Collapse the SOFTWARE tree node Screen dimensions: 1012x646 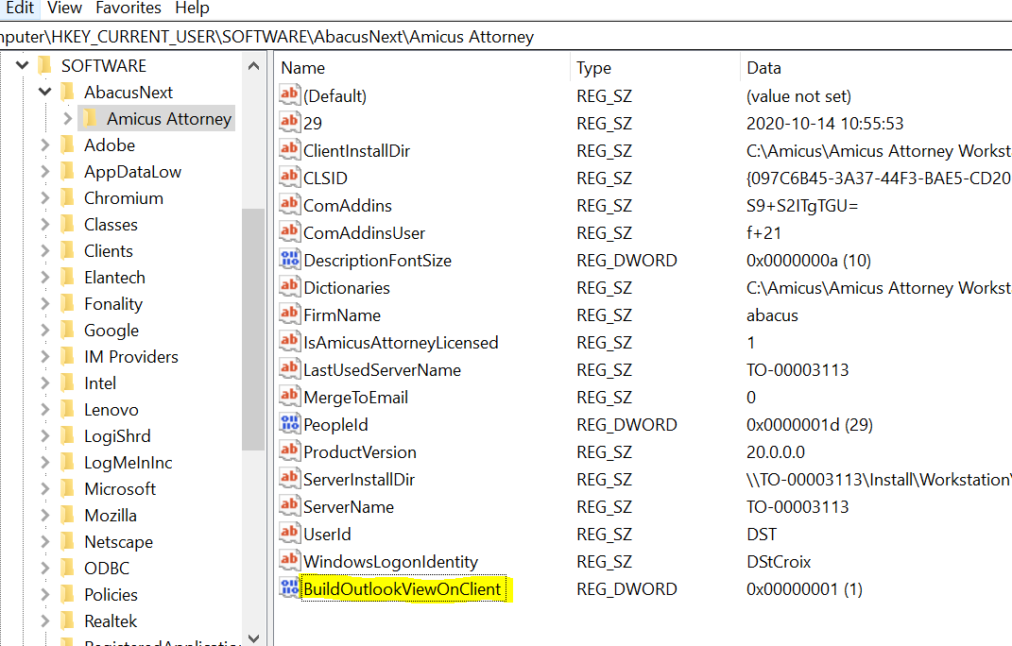click(x=21, y=65)
